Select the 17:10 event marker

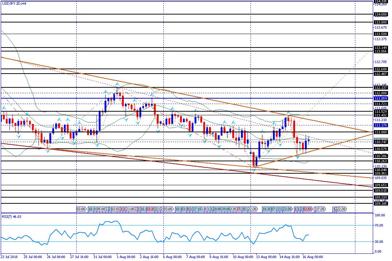(x=197, y=209)
